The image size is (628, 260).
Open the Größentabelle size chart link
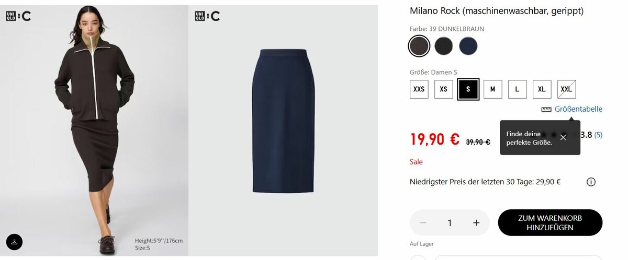[578, 109]
